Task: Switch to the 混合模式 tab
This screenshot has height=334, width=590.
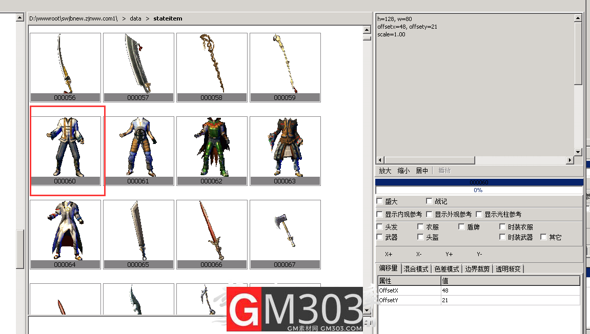Action: (416, 269)
